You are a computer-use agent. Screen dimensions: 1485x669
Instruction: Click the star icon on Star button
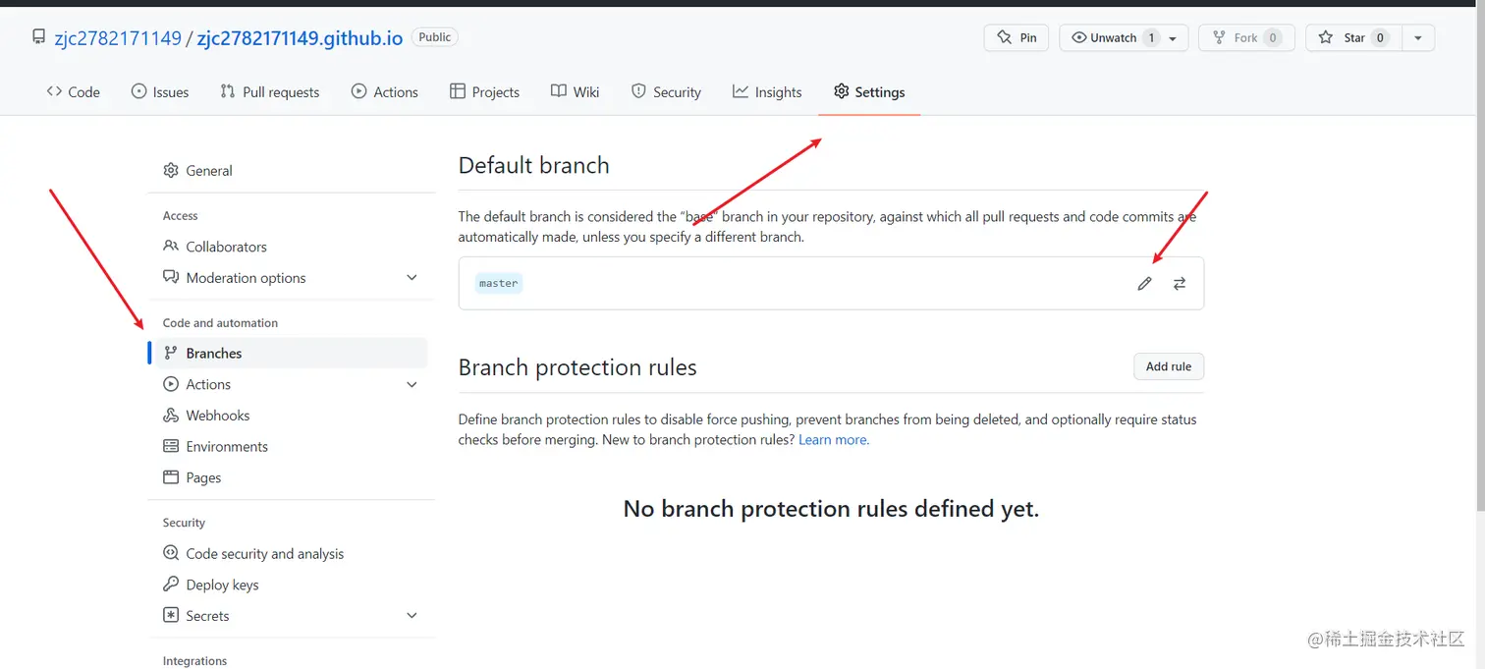point(1326,37)
